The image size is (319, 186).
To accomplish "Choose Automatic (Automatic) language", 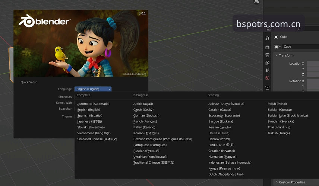I will coord(93,104).
